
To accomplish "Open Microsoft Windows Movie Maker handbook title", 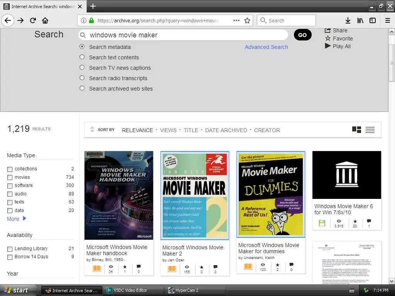I will pos(116,250).
